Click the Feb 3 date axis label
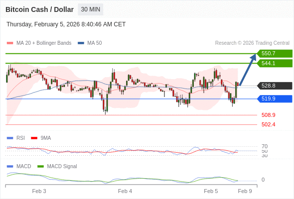This screenshot has width=294, height=199. pos(39,191)
